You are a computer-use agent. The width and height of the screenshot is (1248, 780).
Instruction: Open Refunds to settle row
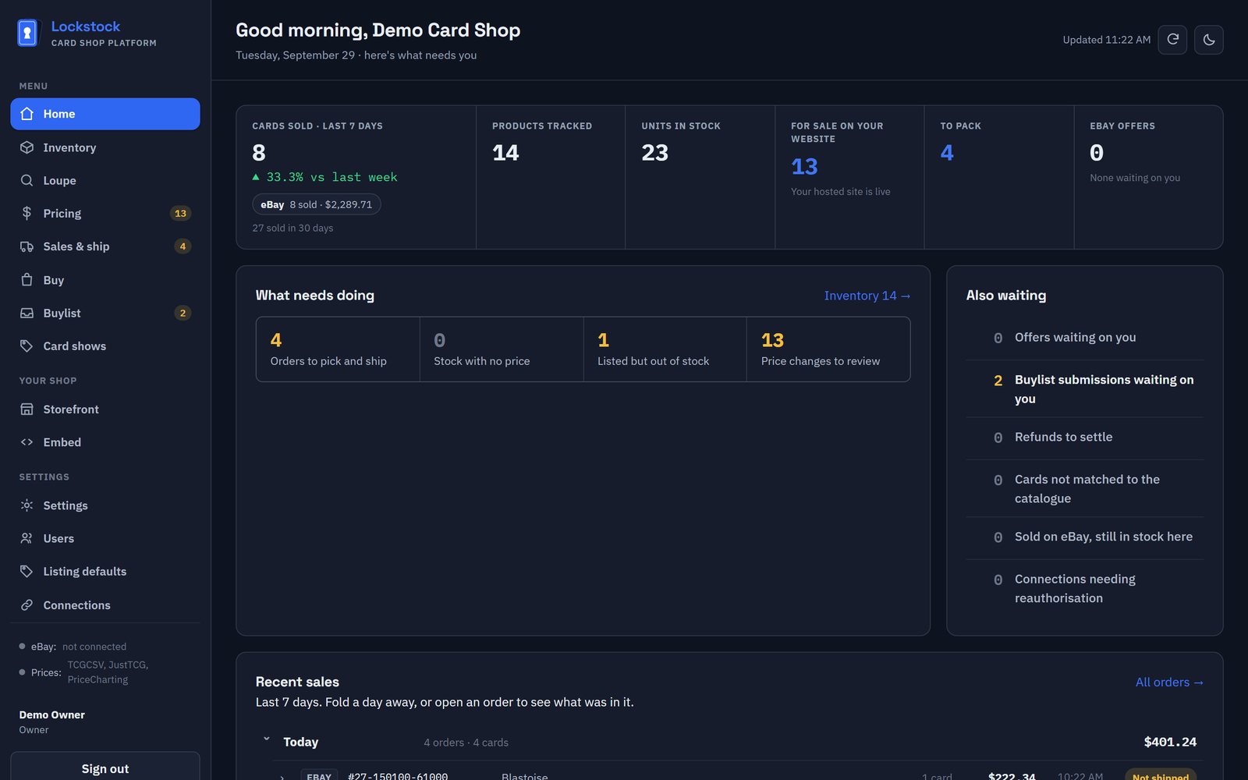coord(1084,438)
